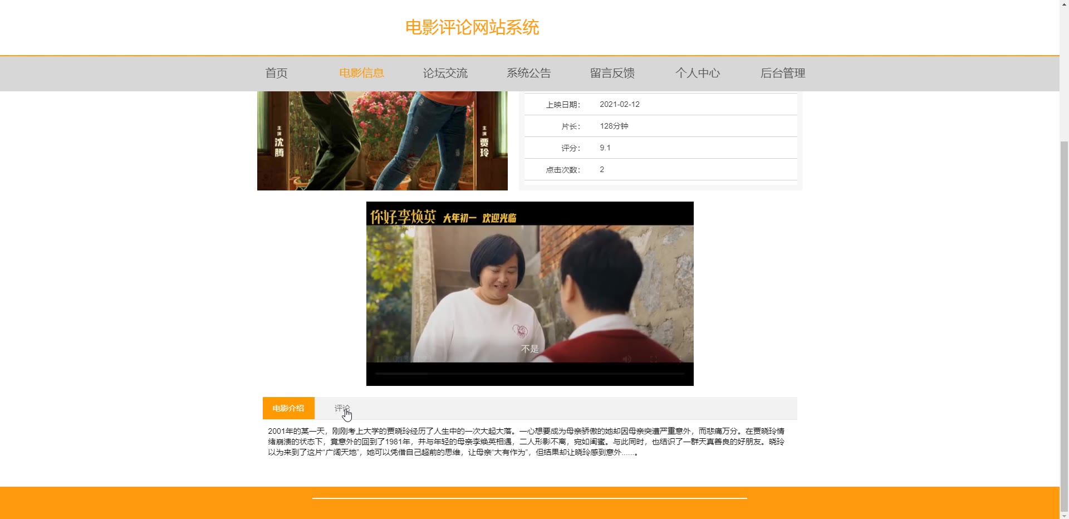Viewport: 1069px width, 519px height.
Task: Open 后台管理 link
Action: point(782,73)
